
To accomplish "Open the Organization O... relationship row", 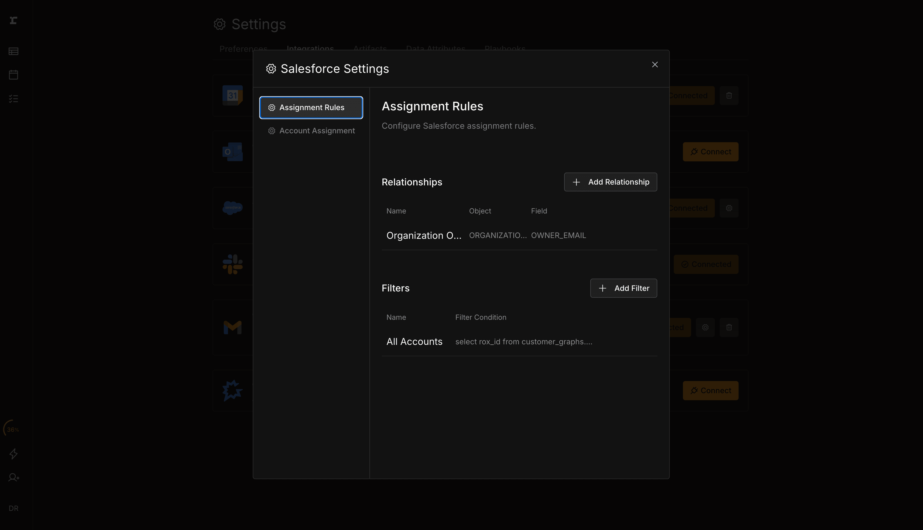I will coord(423,236).
